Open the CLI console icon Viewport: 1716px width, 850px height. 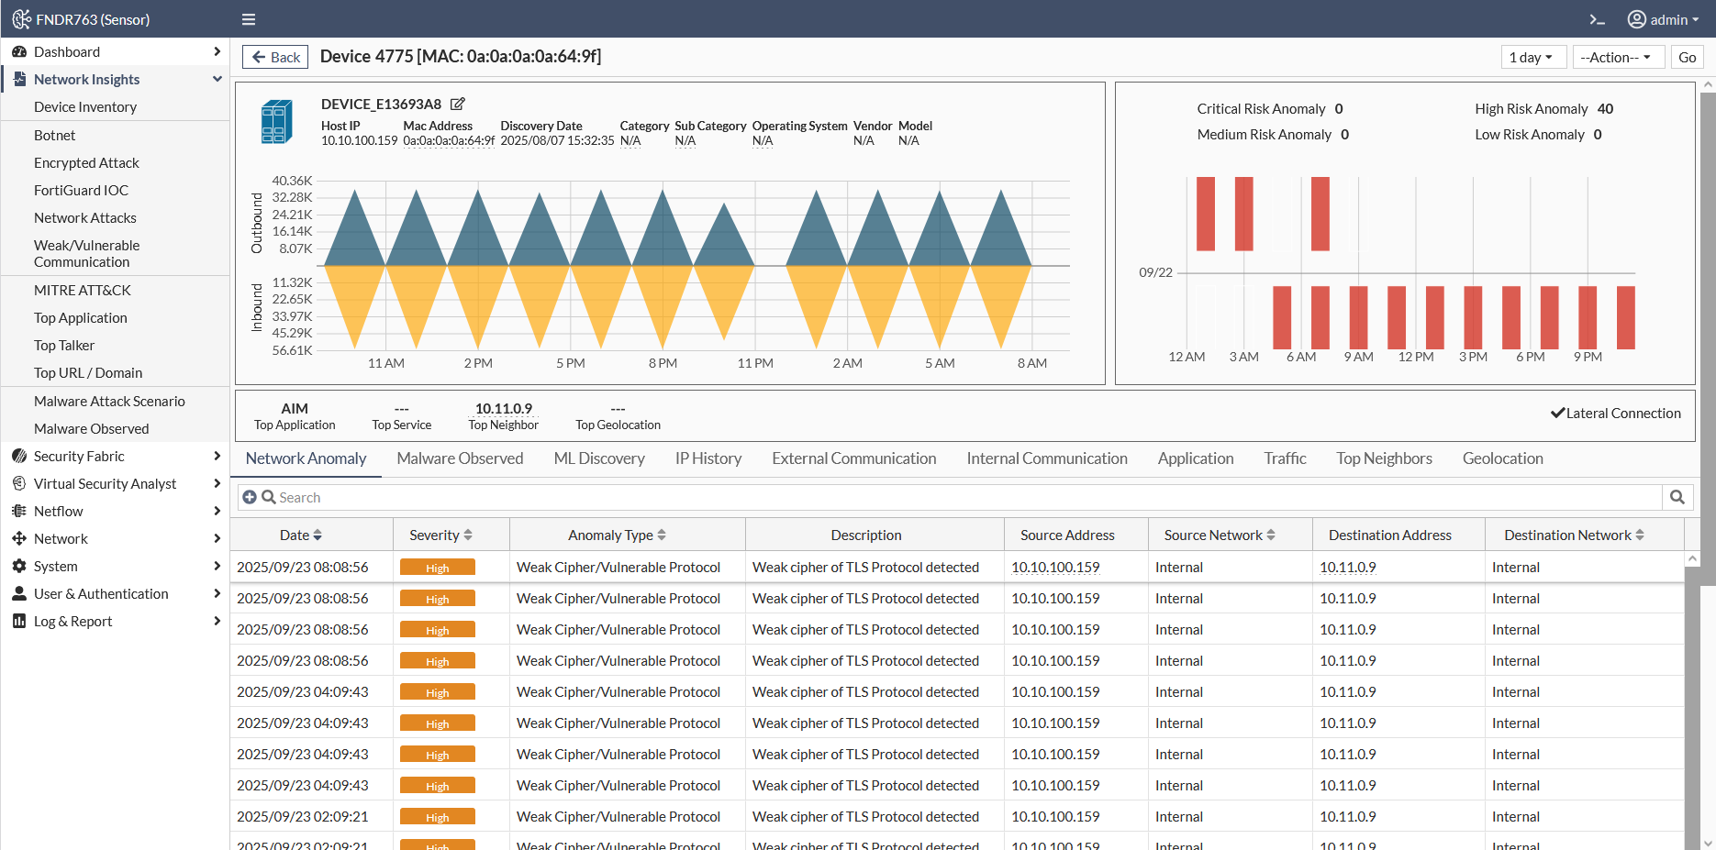point(1598,19)
